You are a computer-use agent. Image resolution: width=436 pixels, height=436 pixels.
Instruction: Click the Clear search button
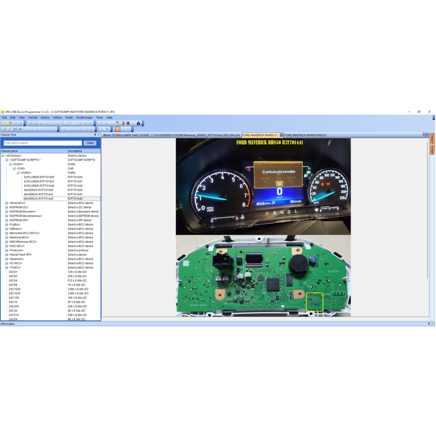click(90, 143)
